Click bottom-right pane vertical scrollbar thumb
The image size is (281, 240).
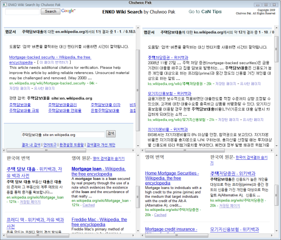276,195
